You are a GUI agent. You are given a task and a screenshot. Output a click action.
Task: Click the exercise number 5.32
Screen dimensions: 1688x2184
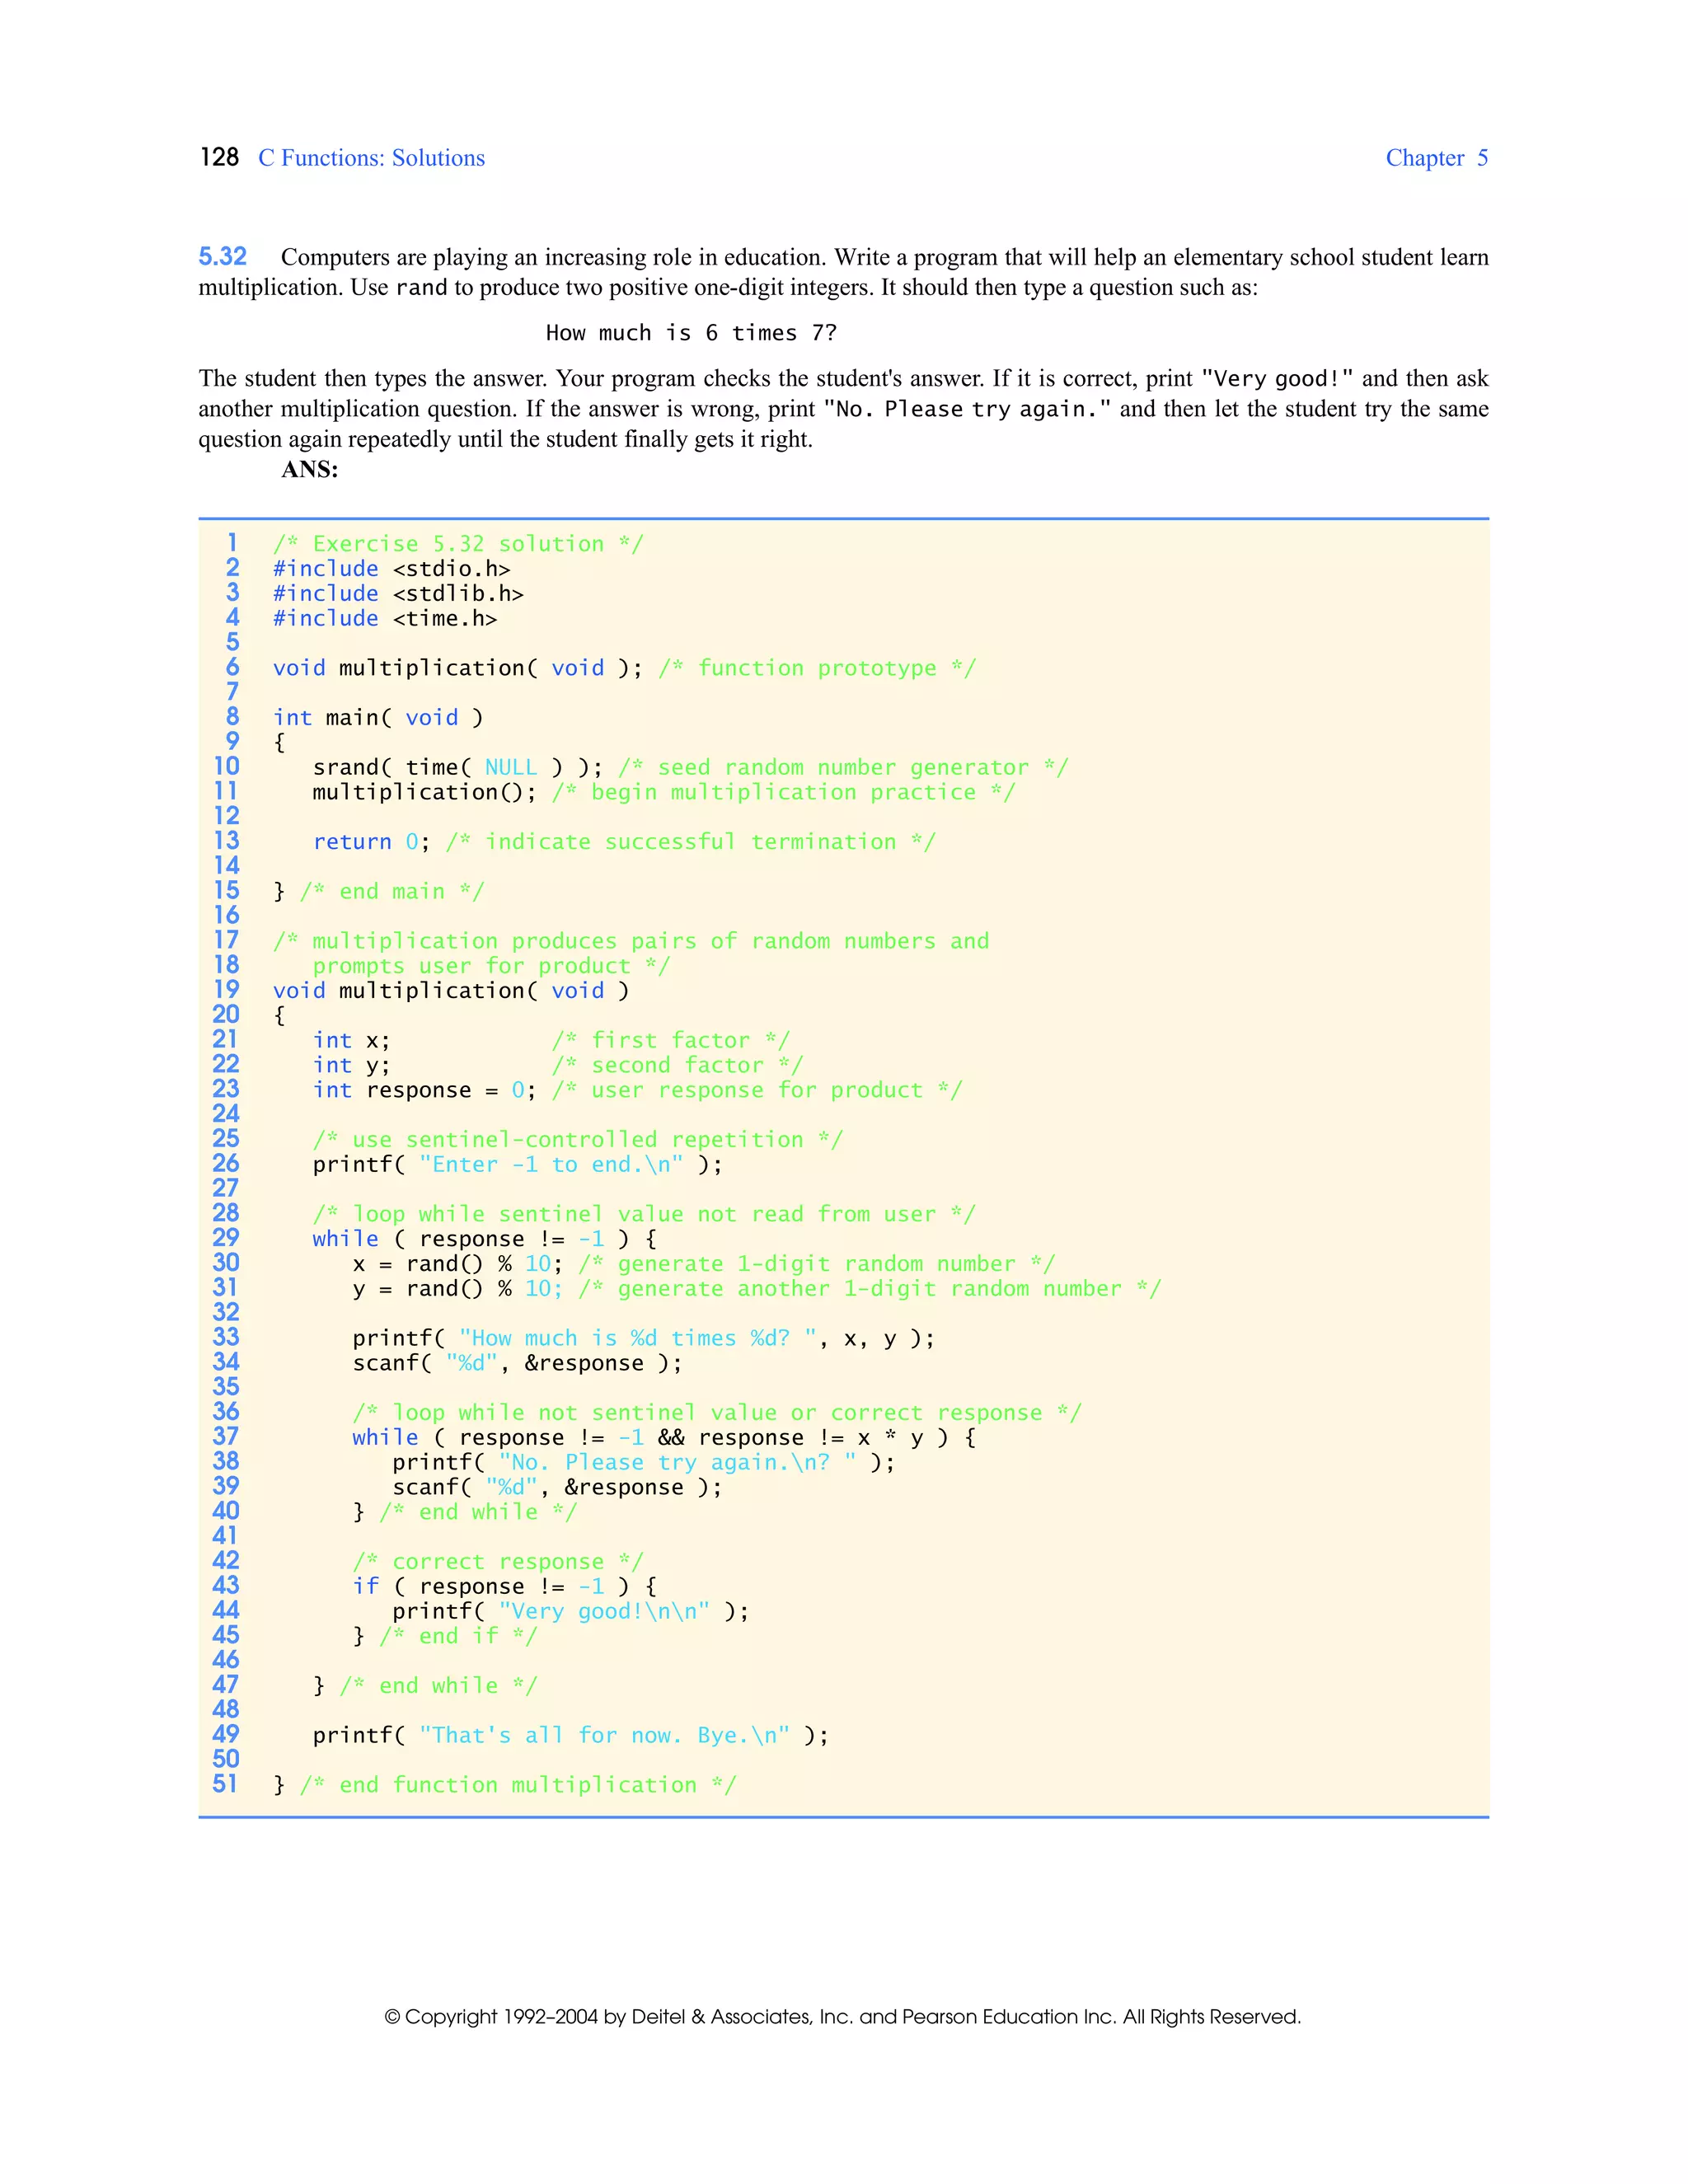click(x=222, y=257)
